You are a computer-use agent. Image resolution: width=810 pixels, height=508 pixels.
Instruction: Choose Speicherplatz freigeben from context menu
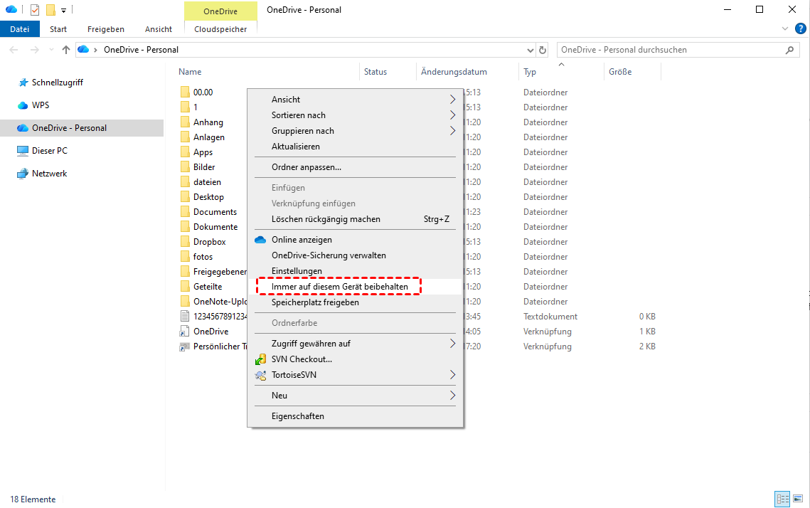[x=315, y=302]
